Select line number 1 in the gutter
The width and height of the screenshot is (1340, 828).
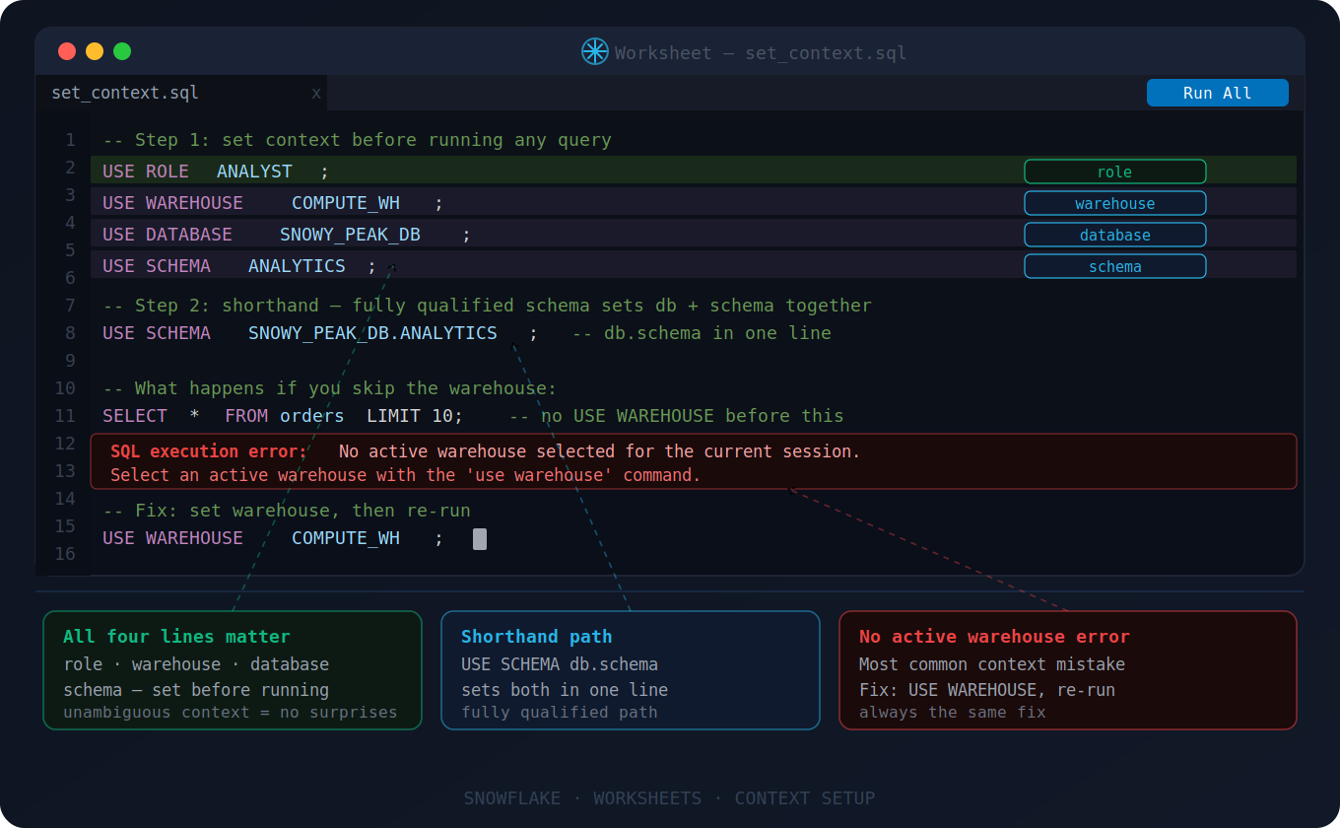coord(70,140)
